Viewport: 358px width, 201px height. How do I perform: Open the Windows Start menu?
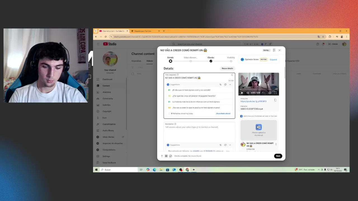(96, 170)
